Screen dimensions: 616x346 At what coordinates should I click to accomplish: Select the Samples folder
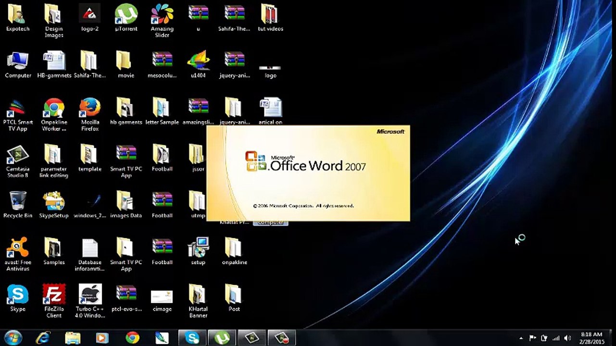coord(54,251)
